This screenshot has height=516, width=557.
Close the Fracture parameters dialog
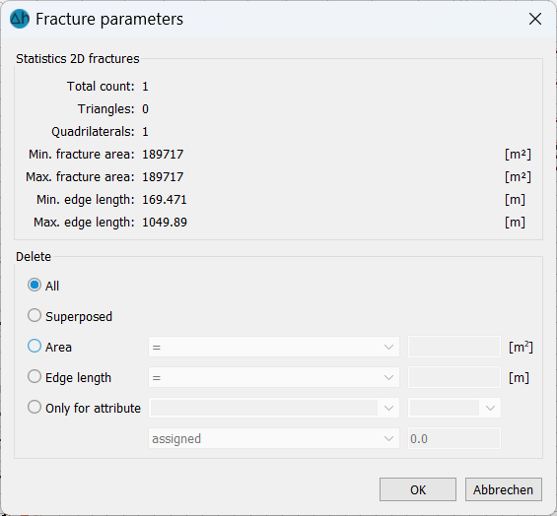(x=535, y=19)
